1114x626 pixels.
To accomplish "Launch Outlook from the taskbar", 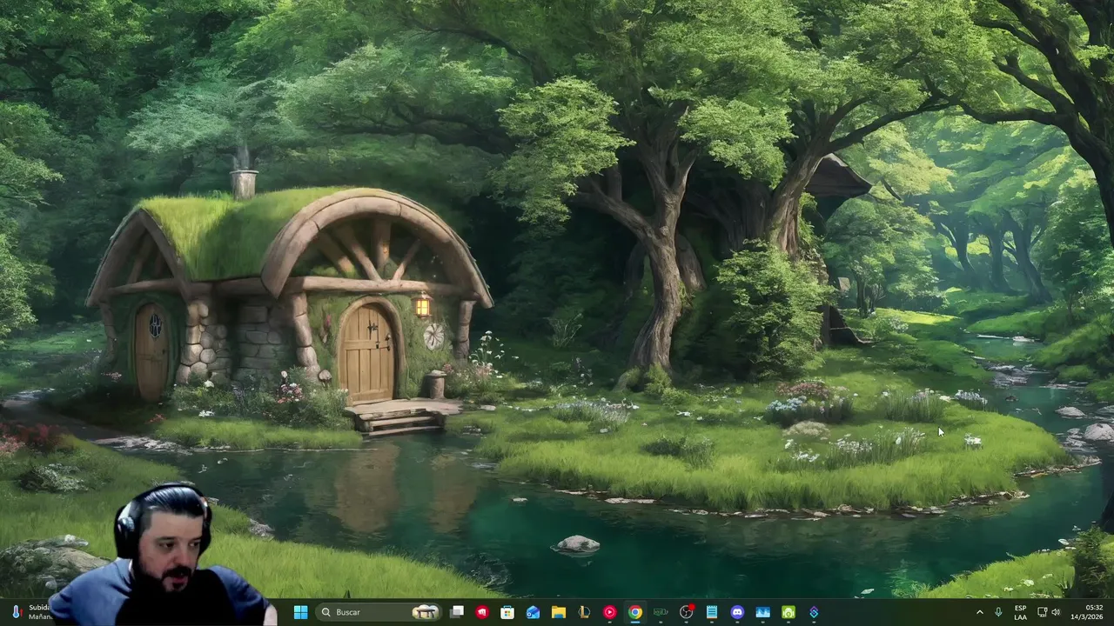I will 533,612.
